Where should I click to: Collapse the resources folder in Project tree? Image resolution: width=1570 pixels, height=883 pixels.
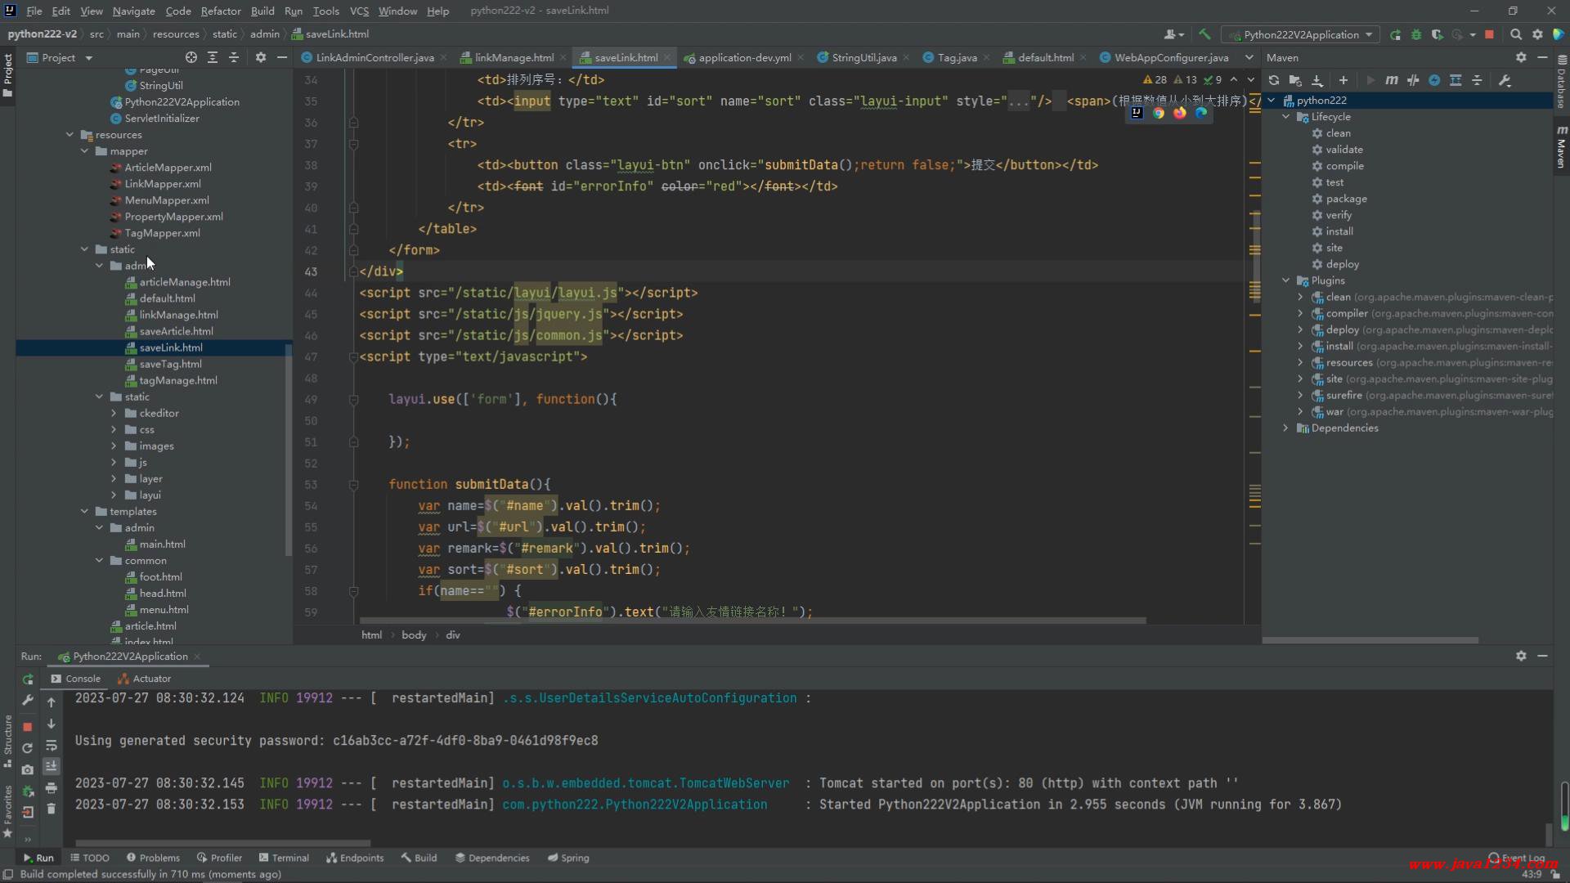click(70, 135)
